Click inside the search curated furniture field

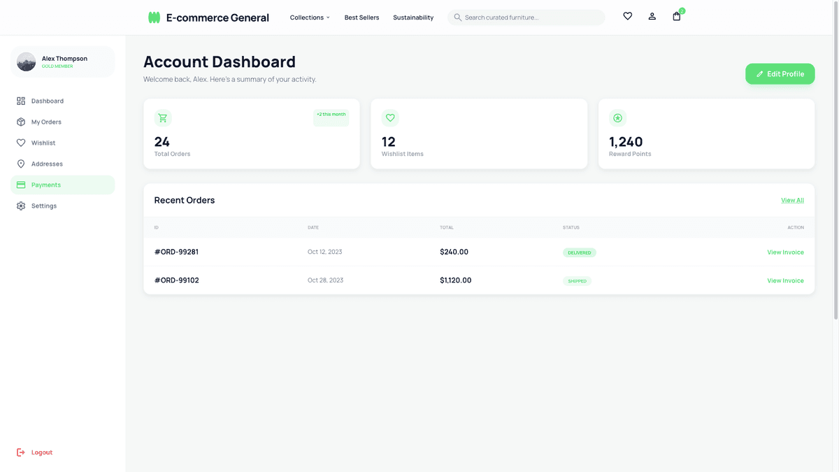tap(526, 17)
